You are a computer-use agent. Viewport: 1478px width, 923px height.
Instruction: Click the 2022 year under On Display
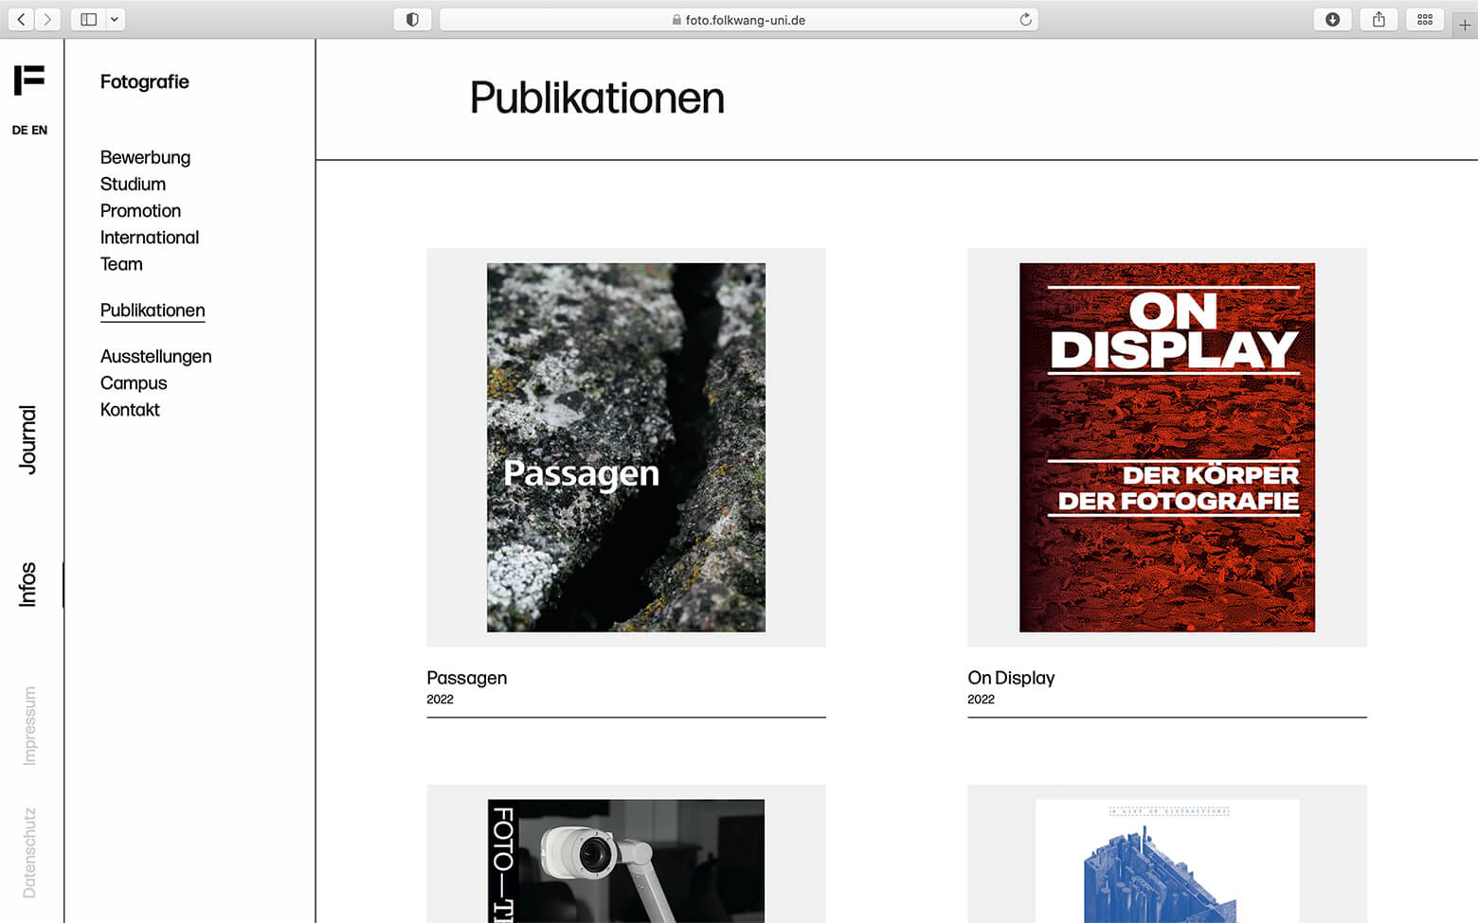pos(981,700)
